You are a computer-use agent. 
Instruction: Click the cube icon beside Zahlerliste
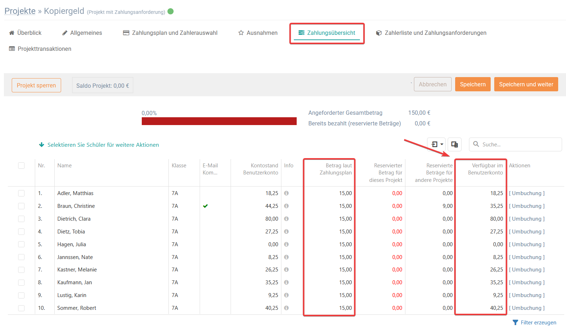point(379,33)
